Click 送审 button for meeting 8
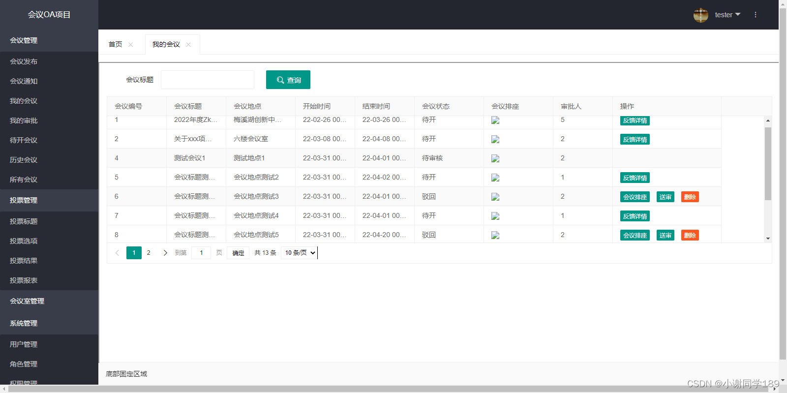Image resolution: width=787 pixels, height=393 pixels. 666,235
